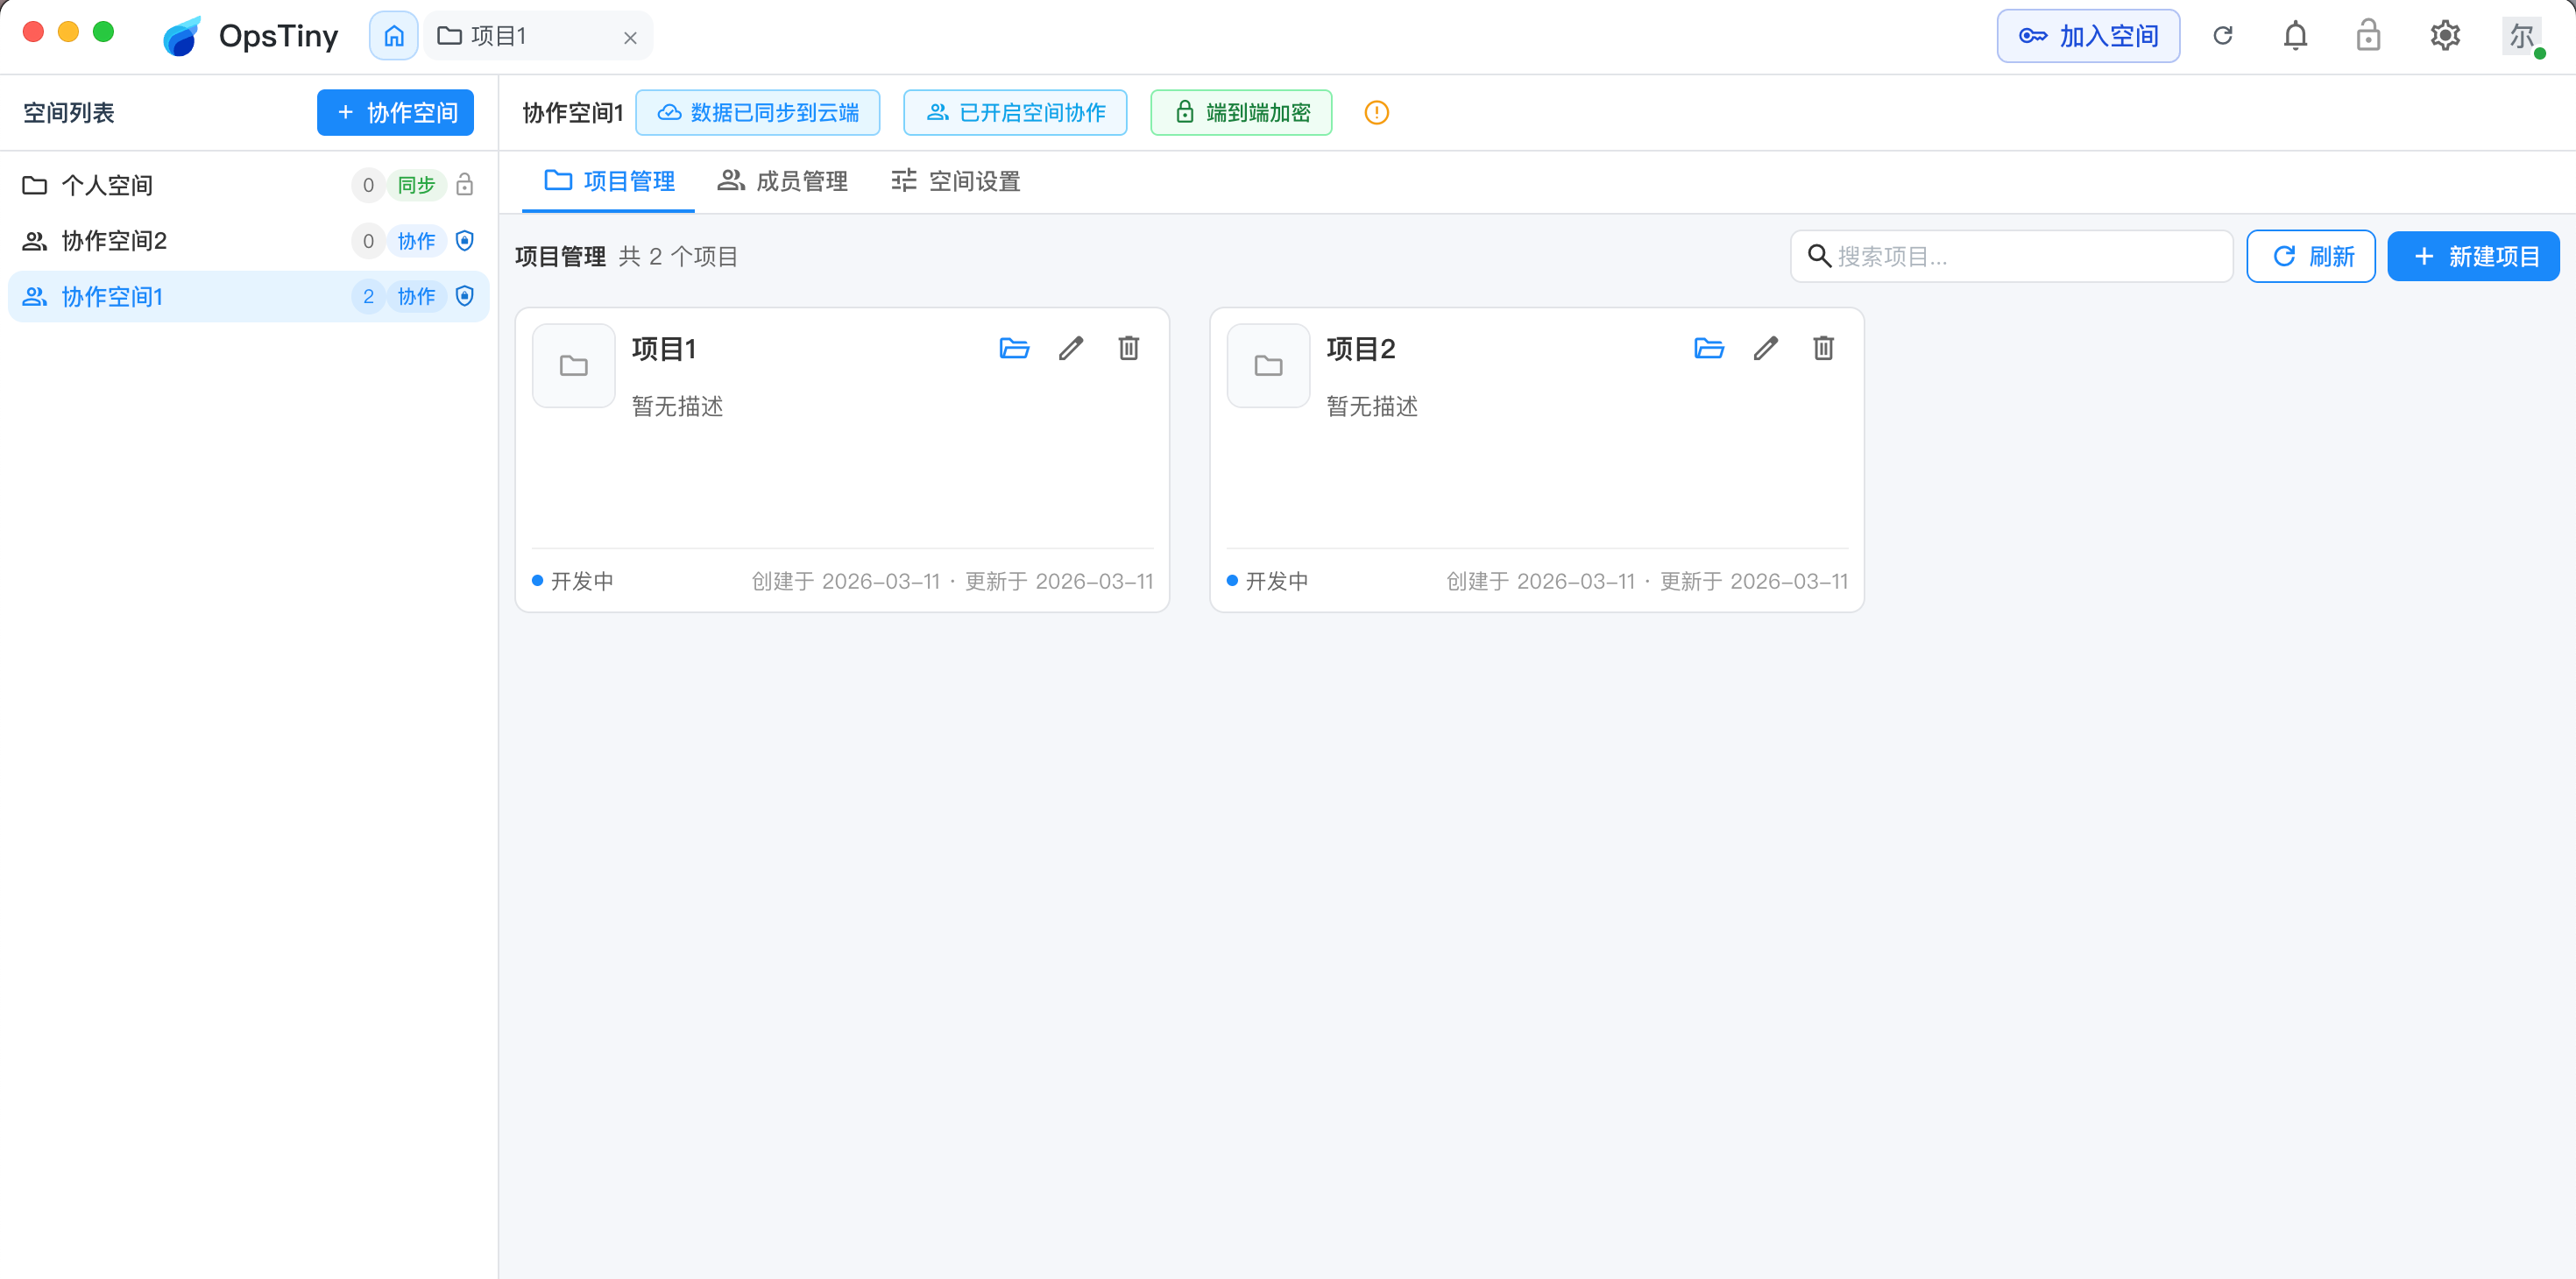Image resolution: width=2576 pixels, height=1279 pixels.
Task: Edit 项目1 with the pencil icon
Action: (x=1071, y=348)
